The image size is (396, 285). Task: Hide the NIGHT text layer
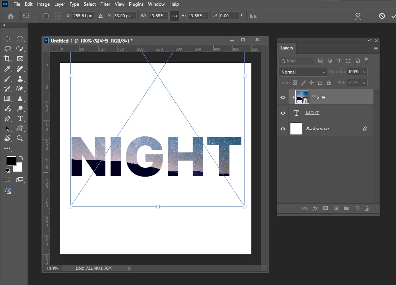pyautogui.click(x=283, y=113)
